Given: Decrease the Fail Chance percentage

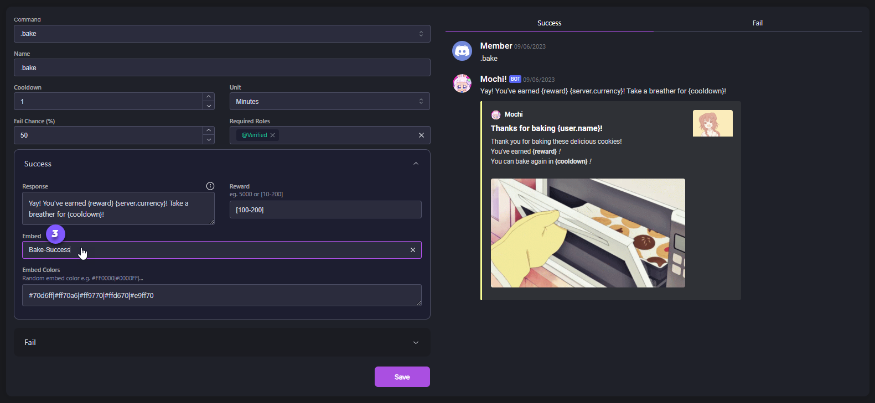Looking at the screenshot, I should pyautogui.click(x=209, y=139).
